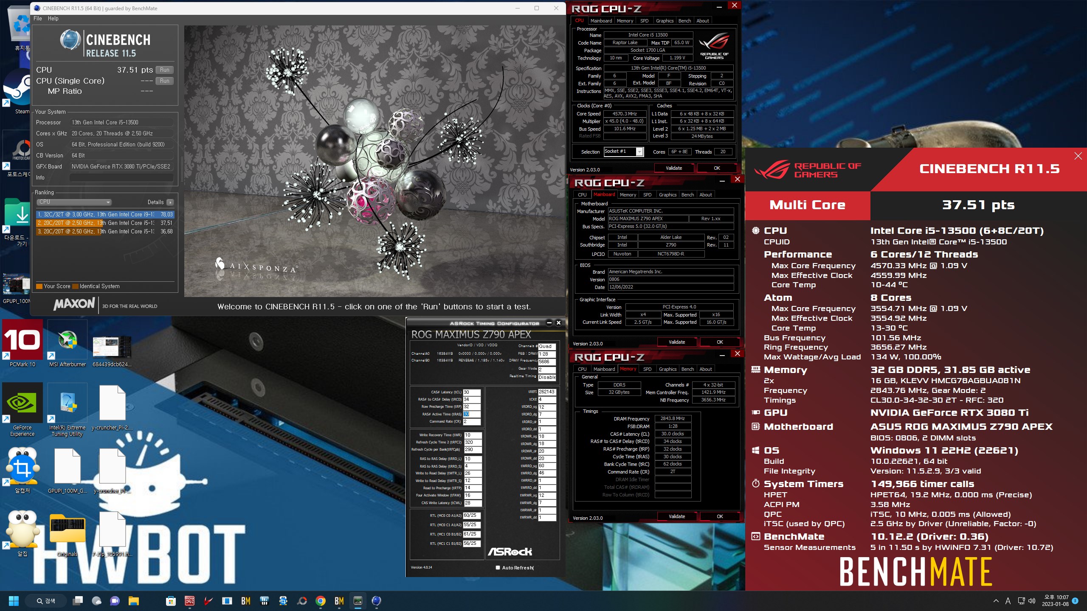Select ranking row with score 37.51
The image size is (1087, 611).
tap(105, 223)
